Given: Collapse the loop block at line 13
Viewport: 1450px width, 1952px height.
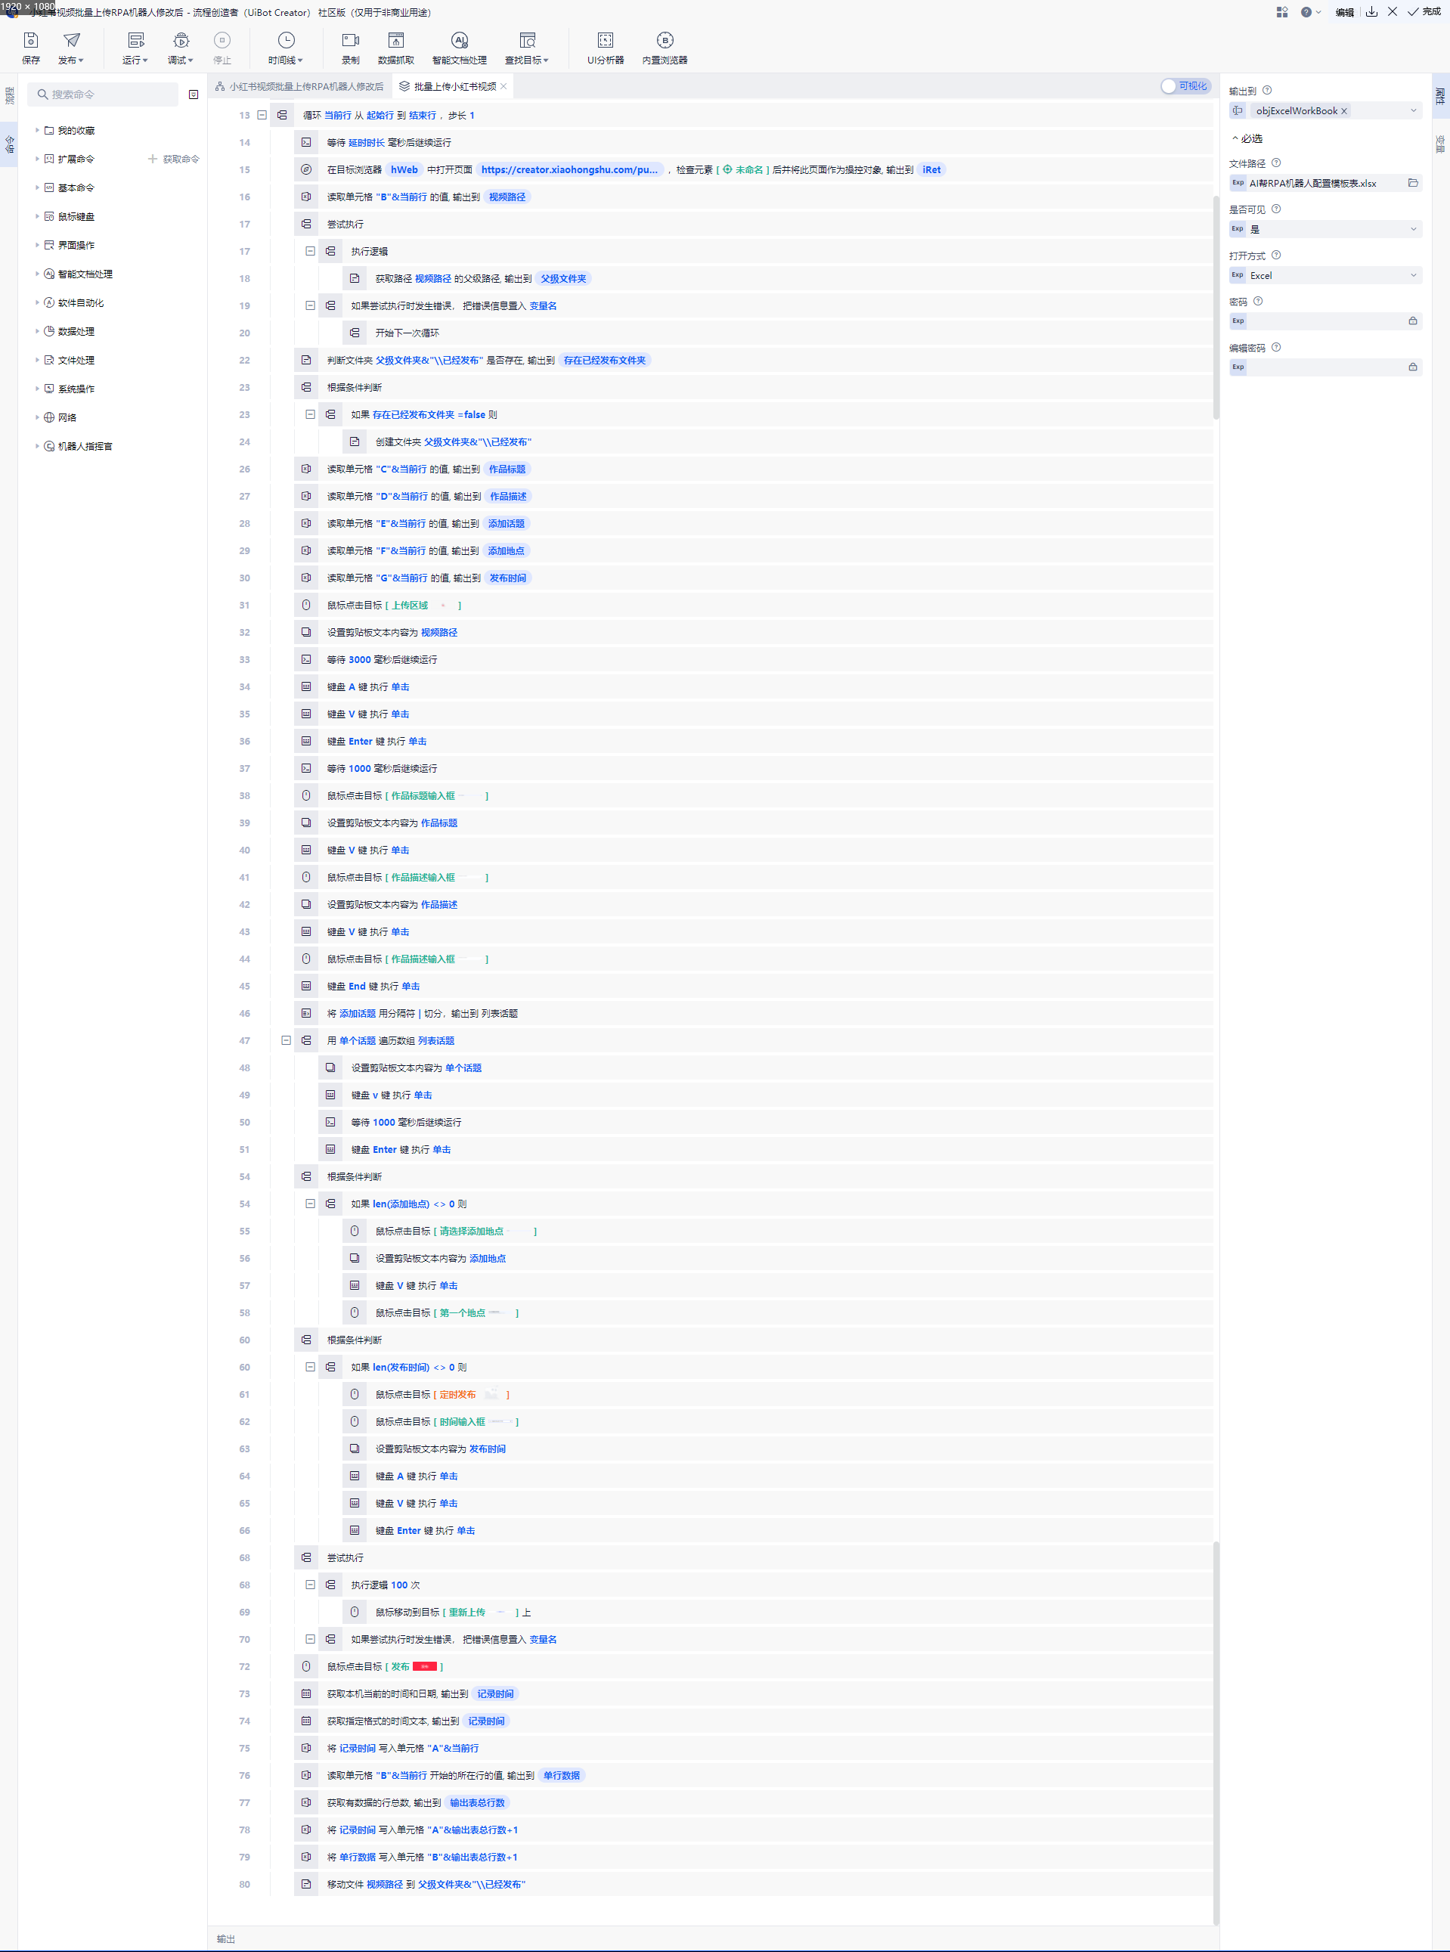Looking at the screenshot, I should point(262,115).
